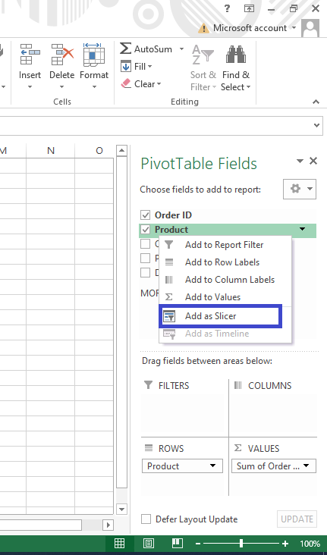
Task: Click the 100% zoom level
Action: coord(310,544)
